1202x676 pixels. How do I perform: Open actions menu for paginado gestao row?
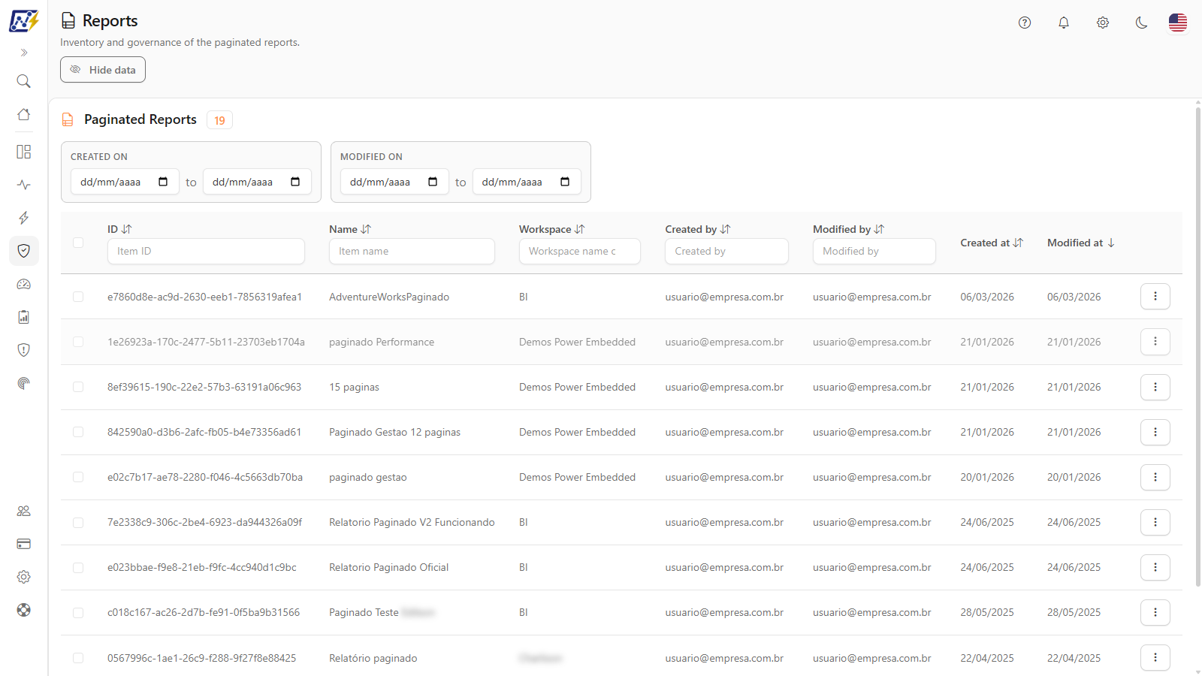tap(1155, 477)
